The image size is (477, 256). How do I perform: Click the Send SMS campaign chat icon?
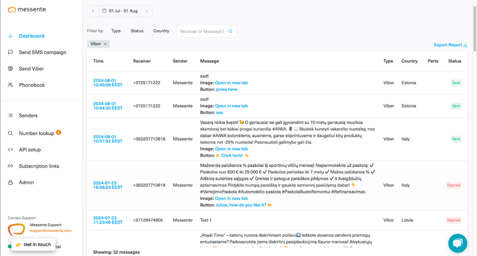[10, 52]
